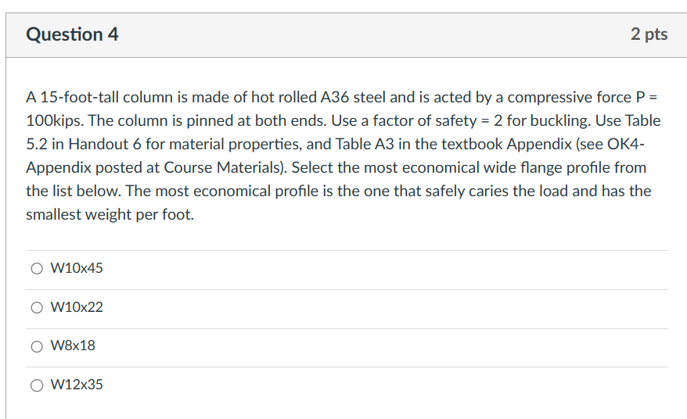Click the W12x35 answer label text
This screenshot has height=419, width=687.
[x=77, y=385]
